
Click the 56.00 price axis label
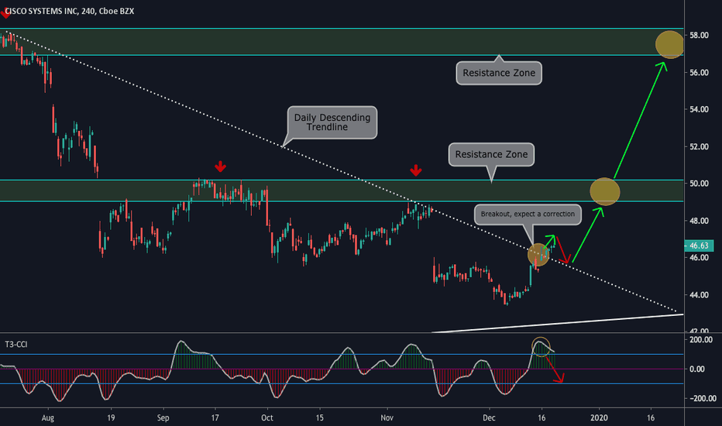[x=699, y=73]
